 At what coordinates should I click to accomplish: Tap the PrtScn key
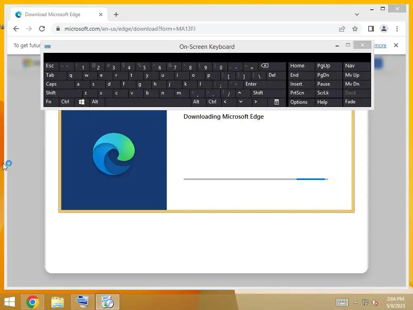click(301, 93)
